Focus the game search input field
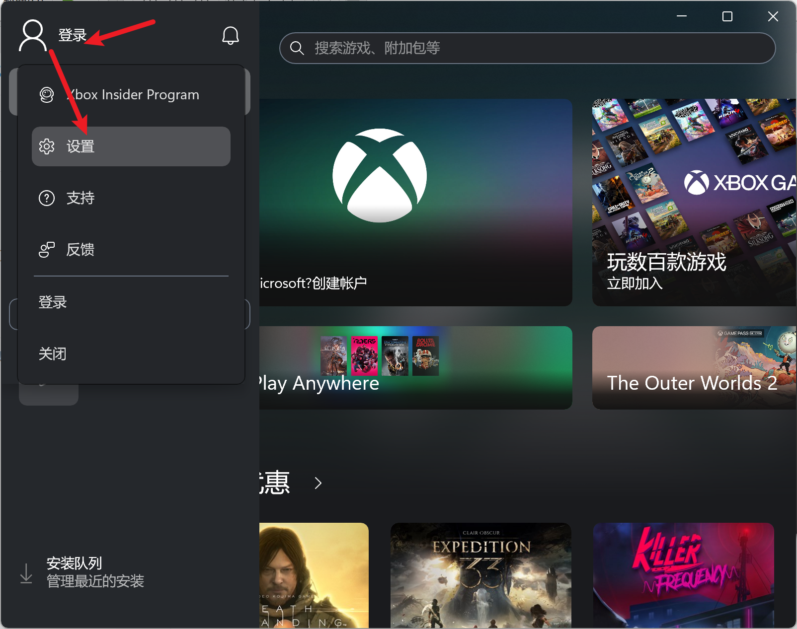Viewport: 797px width, 629px height. pyautogui.click(x=537, y=48)
